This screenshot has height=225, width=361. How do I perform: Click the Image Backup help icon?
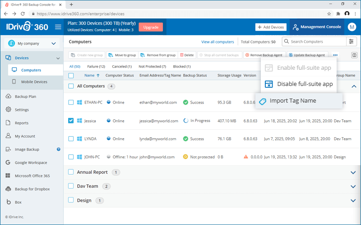(59, 149)
